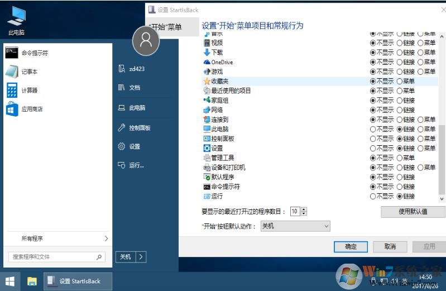Viewport: 446px width, 291px height.
Task: Click the user avatar picture
Action: [146, 41]
